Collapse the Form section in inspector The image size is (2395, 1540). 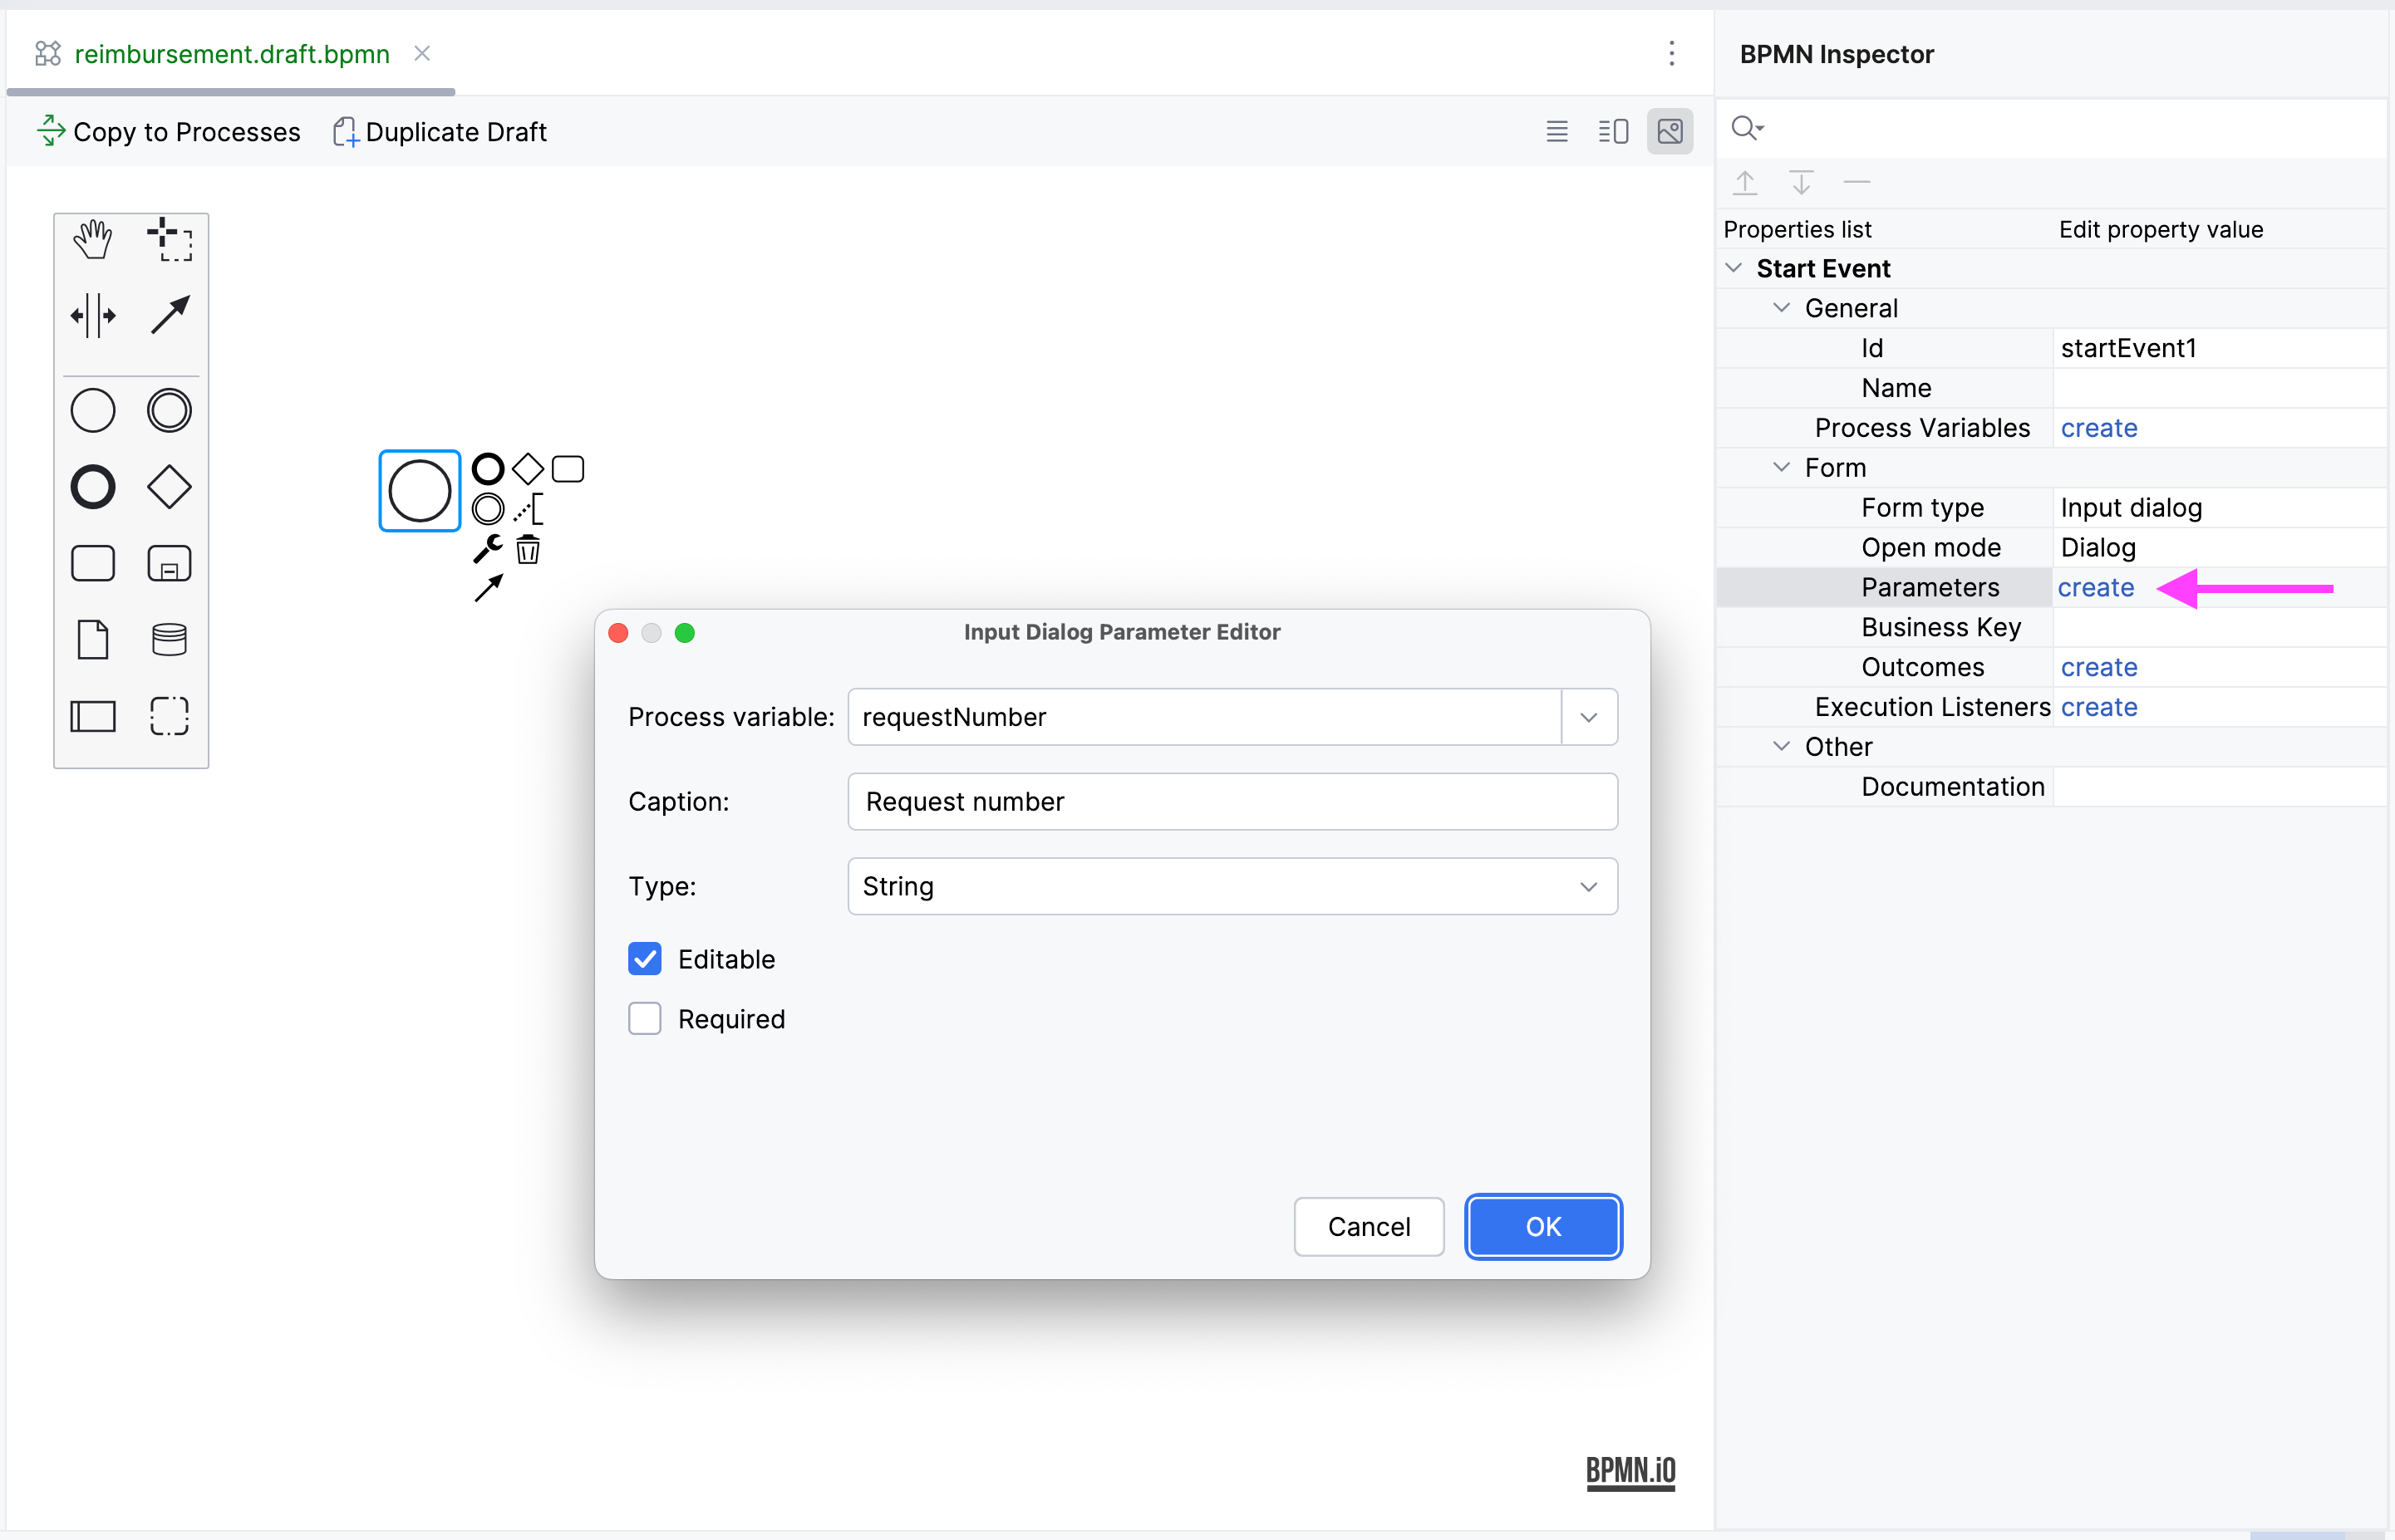tap(1783, 466)
